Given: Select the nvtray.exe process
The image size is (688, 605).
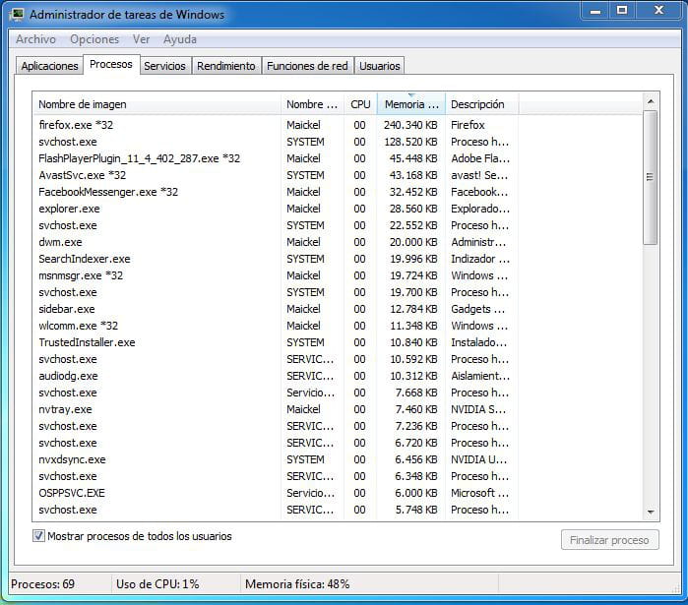Looking at the screenshot, I should click(x=276, y=409).
